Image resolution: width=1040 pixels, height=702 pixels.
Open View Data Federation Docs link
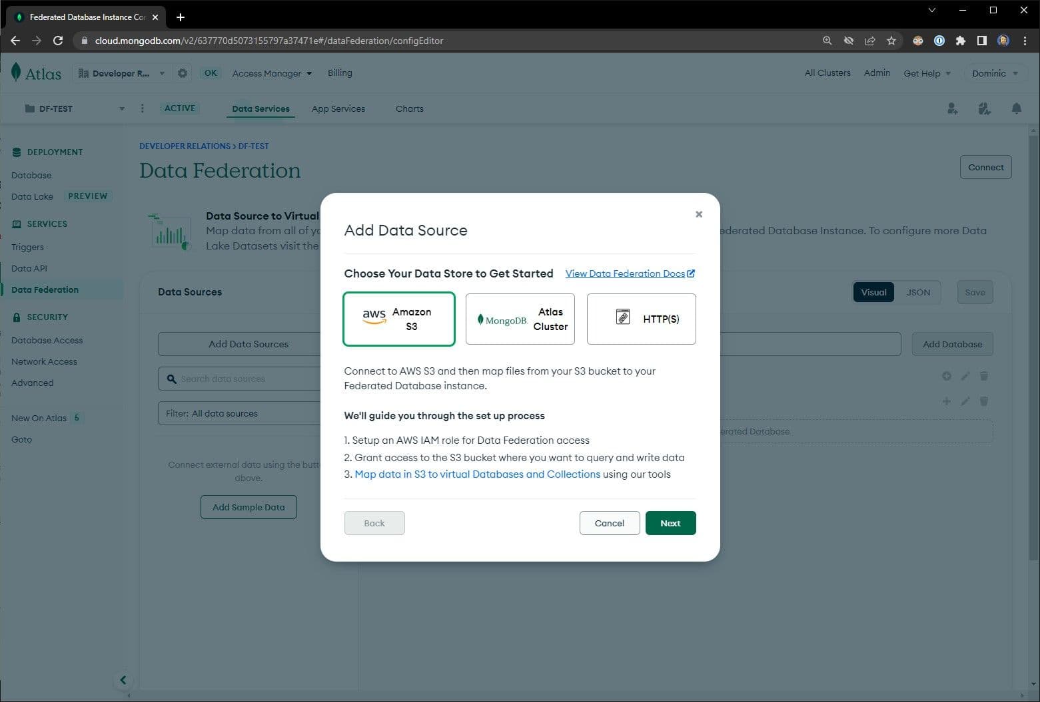click(x=630, y=273)
